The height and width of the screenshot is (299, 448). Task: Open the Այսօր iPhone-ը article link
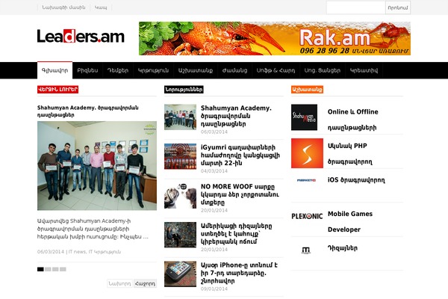239,273
